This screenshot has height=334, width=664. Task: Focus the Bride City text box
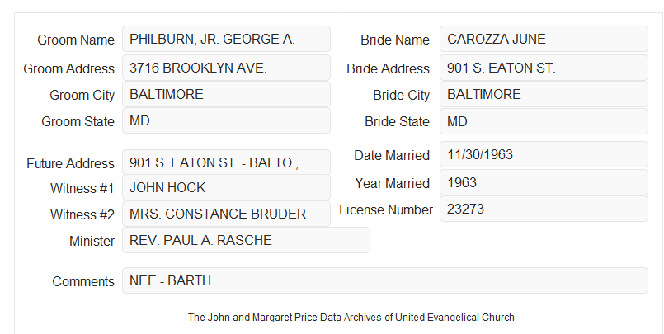pos(544,94)
